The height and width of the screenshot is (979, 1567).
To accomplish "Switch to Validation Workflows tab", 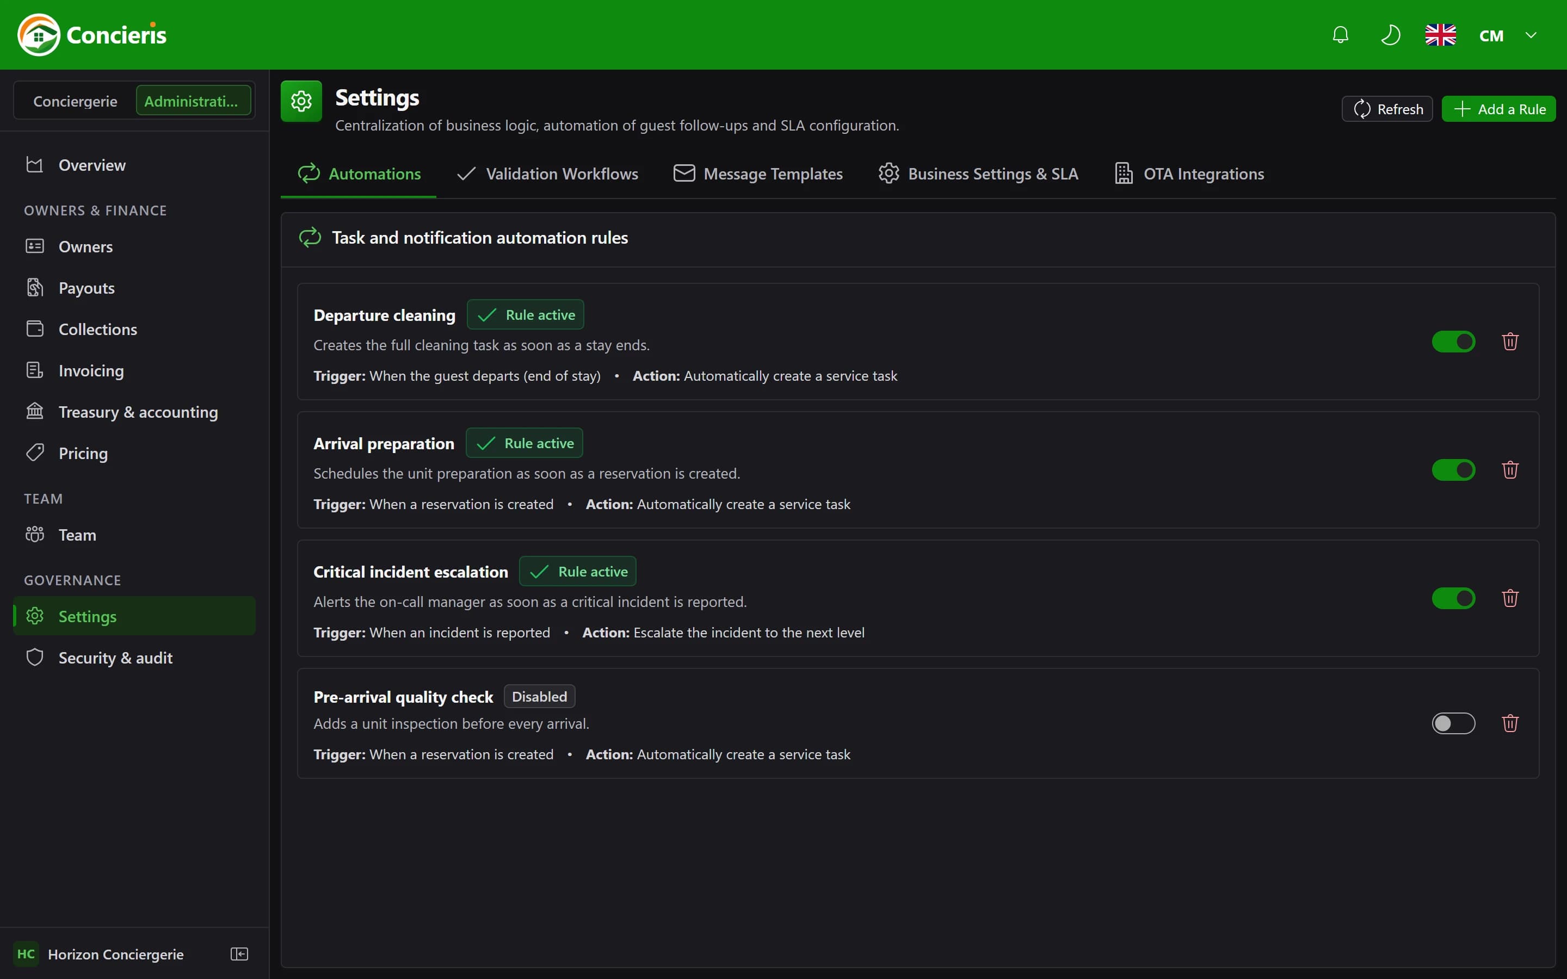I will tap(547, 174).
